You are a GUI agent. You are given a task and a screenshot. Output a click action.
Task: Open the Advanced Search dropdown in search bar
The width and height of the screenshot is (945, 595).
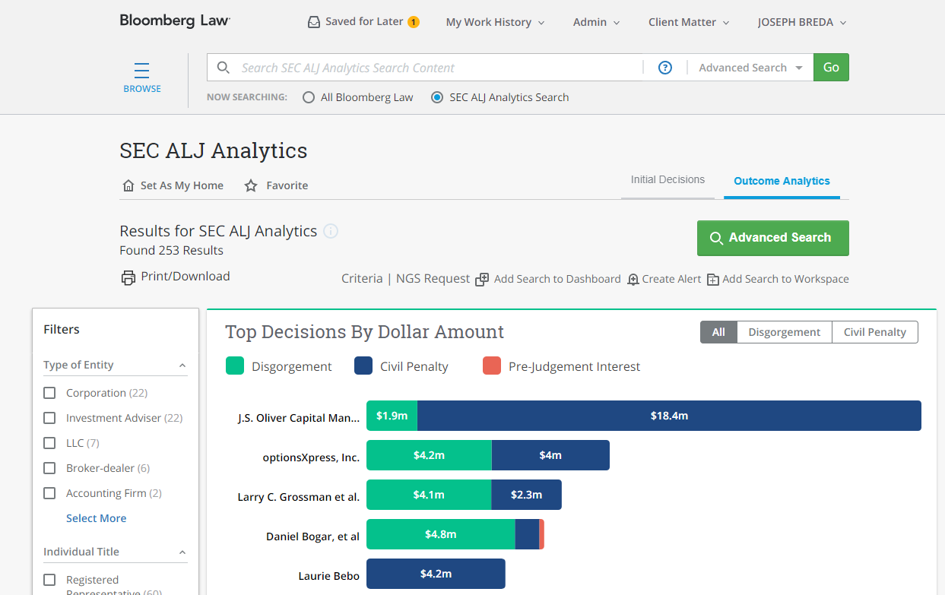pyautogui.click(x=750, y=68)
